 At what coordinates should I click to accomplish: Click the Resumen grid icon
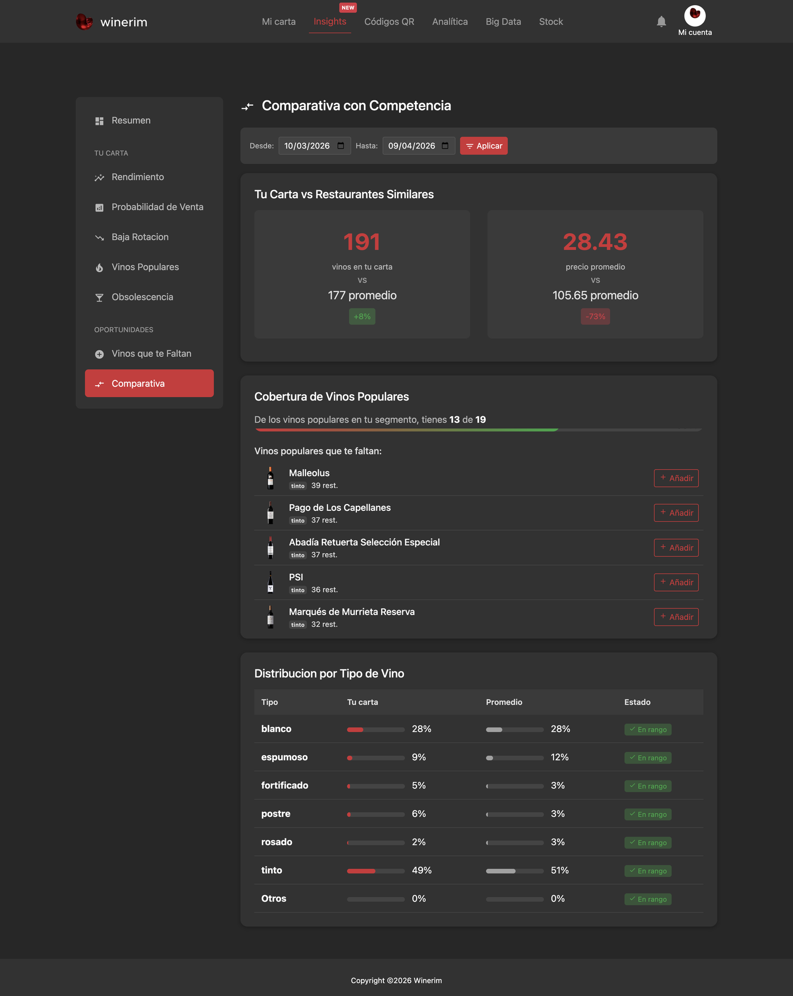pos(99,121)
